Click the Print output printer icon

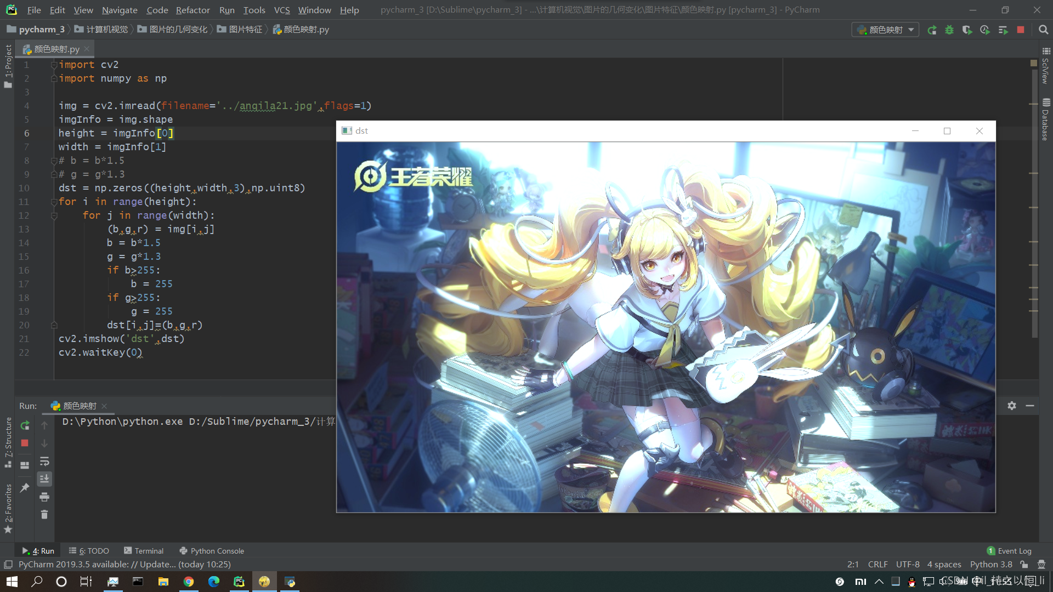pos(44,497)
